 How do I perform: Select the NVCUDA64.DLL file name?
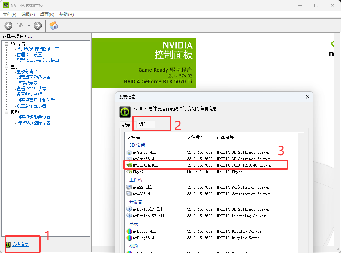146,165
